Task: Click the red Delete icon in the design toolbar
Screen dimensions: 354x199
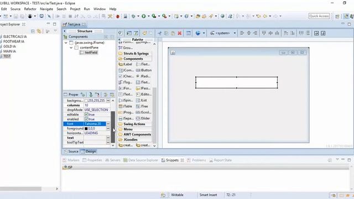Action: [x=179, y=33]
